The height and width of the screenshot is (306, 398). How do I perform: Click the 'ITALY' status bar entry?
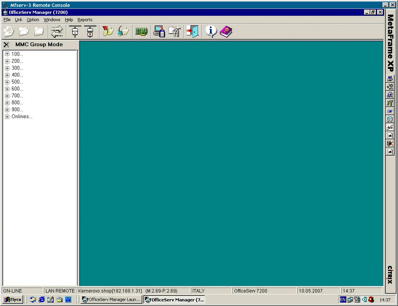211,291
